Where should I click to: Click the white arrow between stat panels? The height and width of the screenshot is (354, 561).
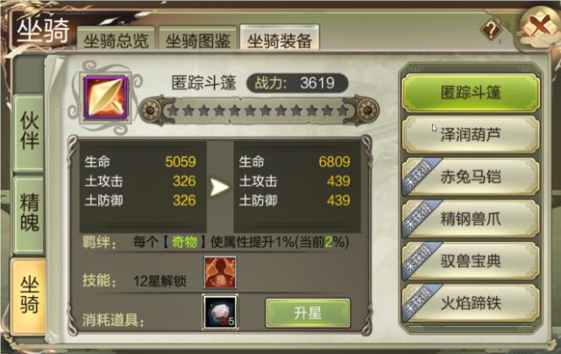click(x=220, y=188)
